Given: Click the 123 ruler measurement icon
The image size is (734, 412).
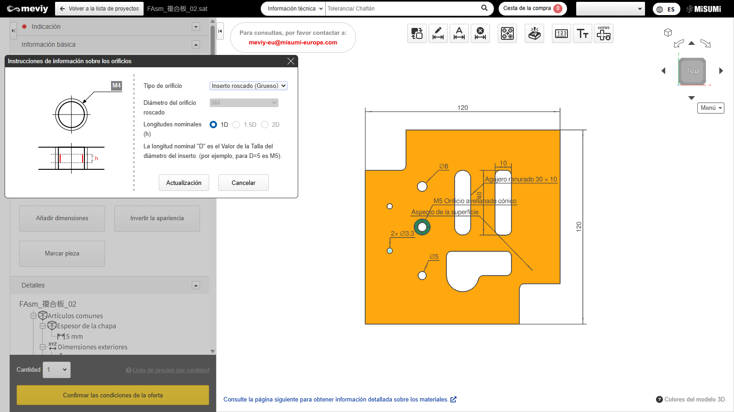Looking at the screenshot, I should click(562, 33).
